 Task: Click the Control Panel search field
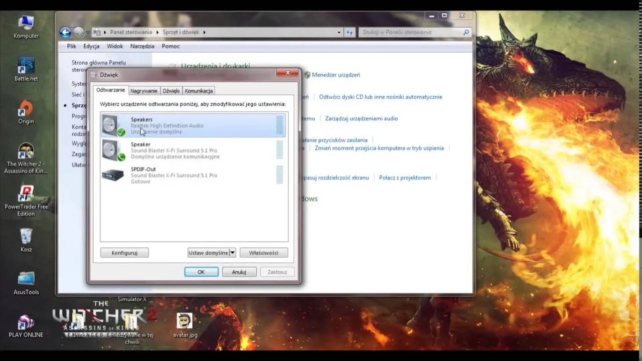pyautogui.click(x=411, y=33)
